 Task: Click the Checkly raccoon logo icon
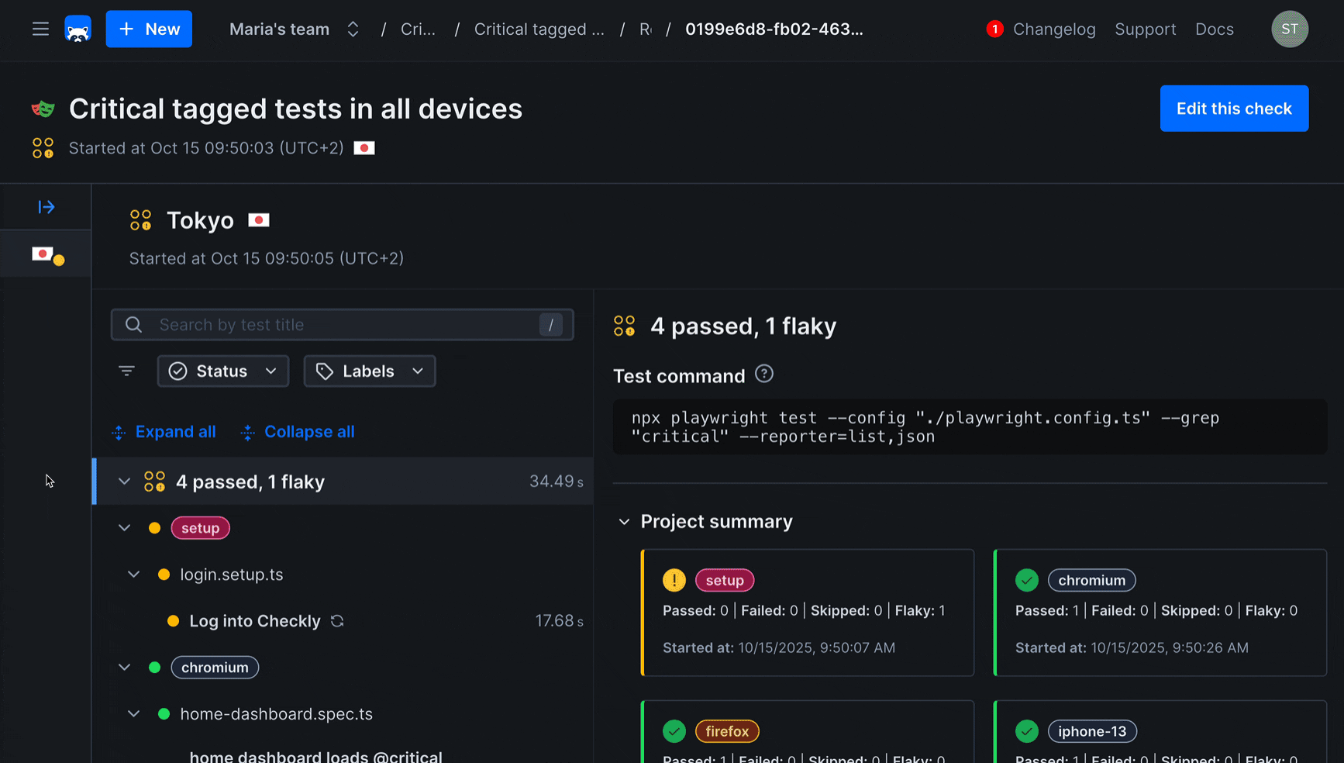pyautogui.click(x=78, y=29)
